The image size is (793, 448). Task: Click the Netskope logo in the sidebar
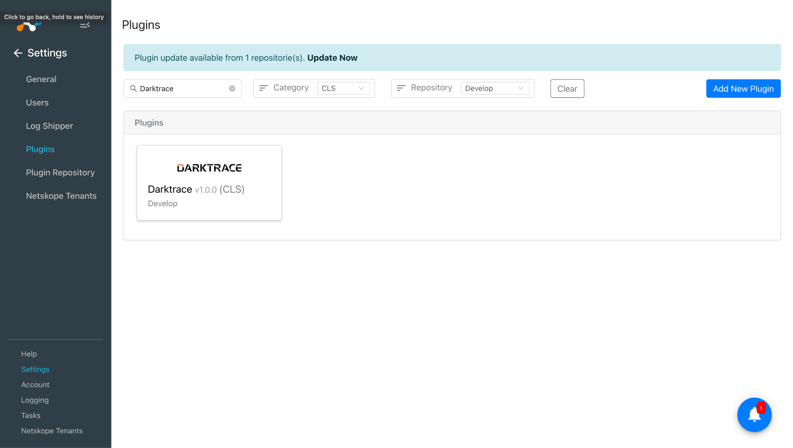29,26
